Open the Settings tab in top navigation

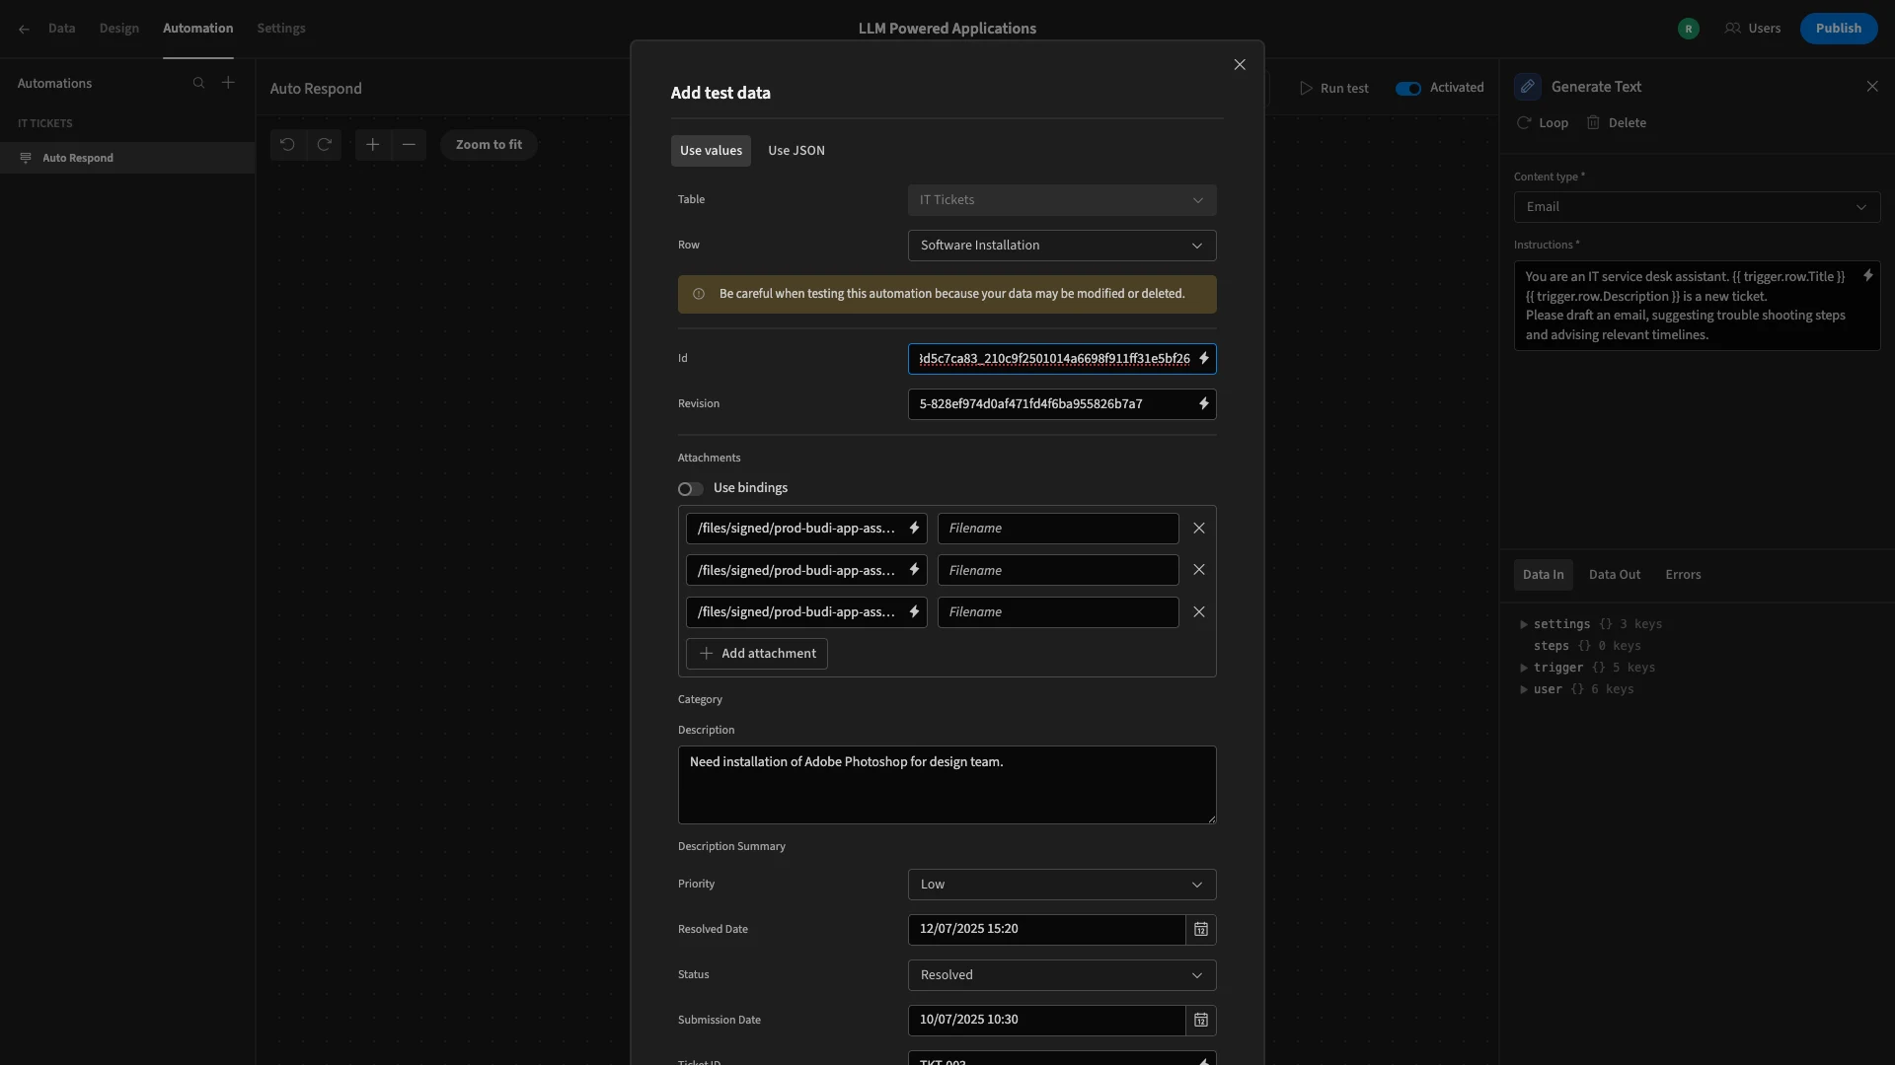(x=281, y=29)
